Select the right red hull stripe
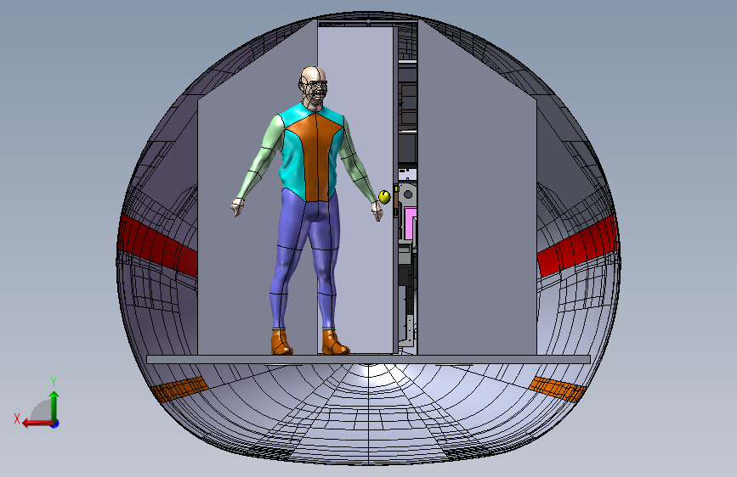 click(x=578, y=245)
